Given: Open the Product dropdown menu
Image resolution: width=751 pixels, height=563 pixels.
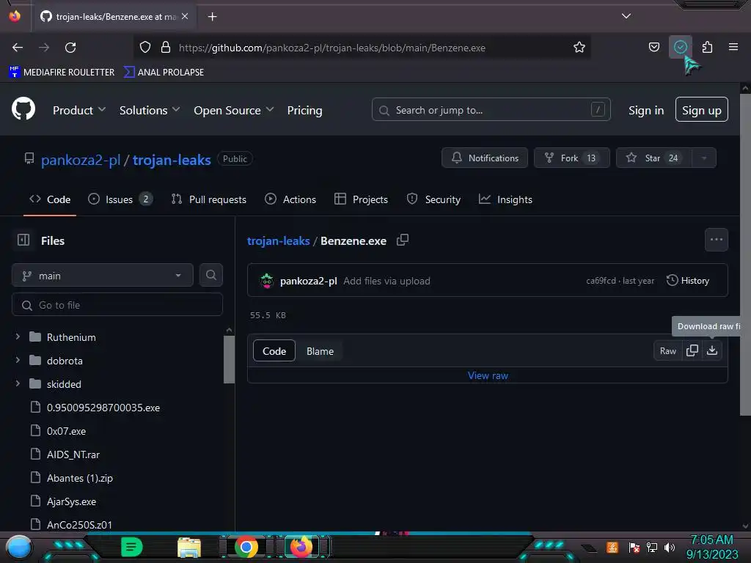Looking at the screenshot, I should [x=79, y=110].
